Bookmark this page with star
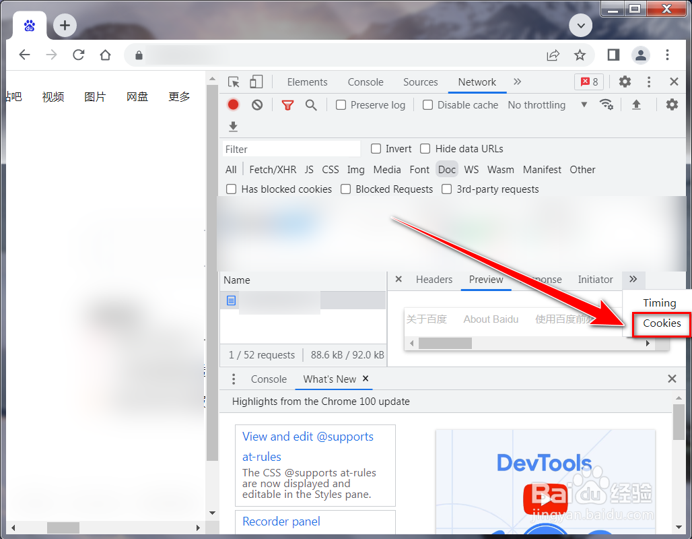 tap(580, 55)
